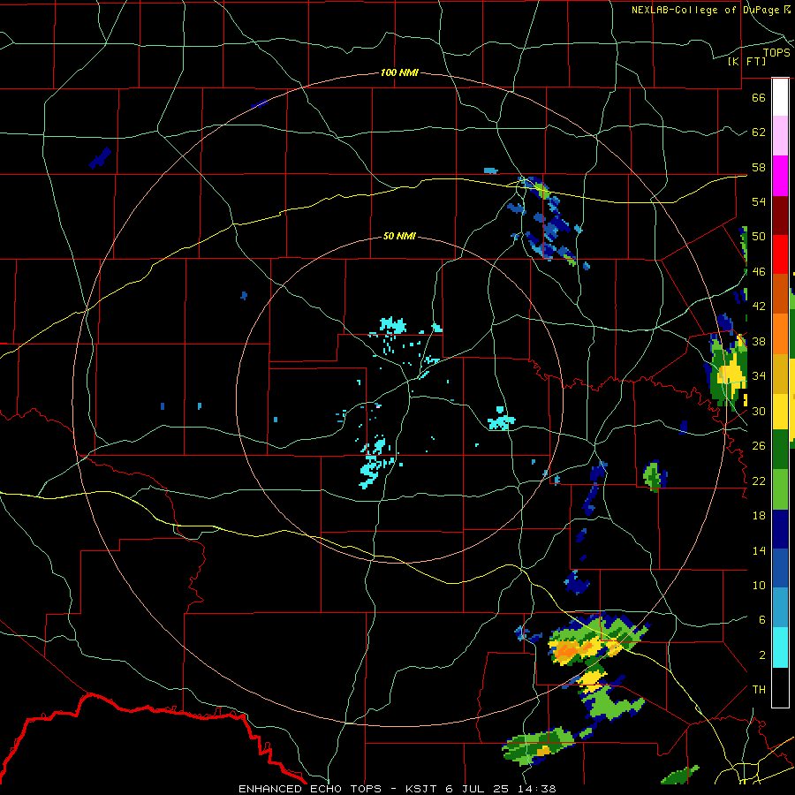Pick the magenta band on the color scale

pyautogui.click(x=780, y=176)
